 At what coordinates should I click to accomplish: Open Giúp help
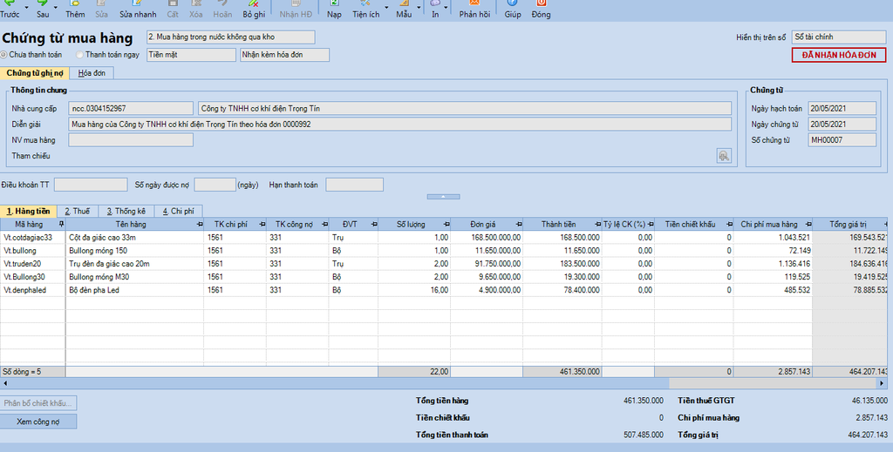[513, 9]
